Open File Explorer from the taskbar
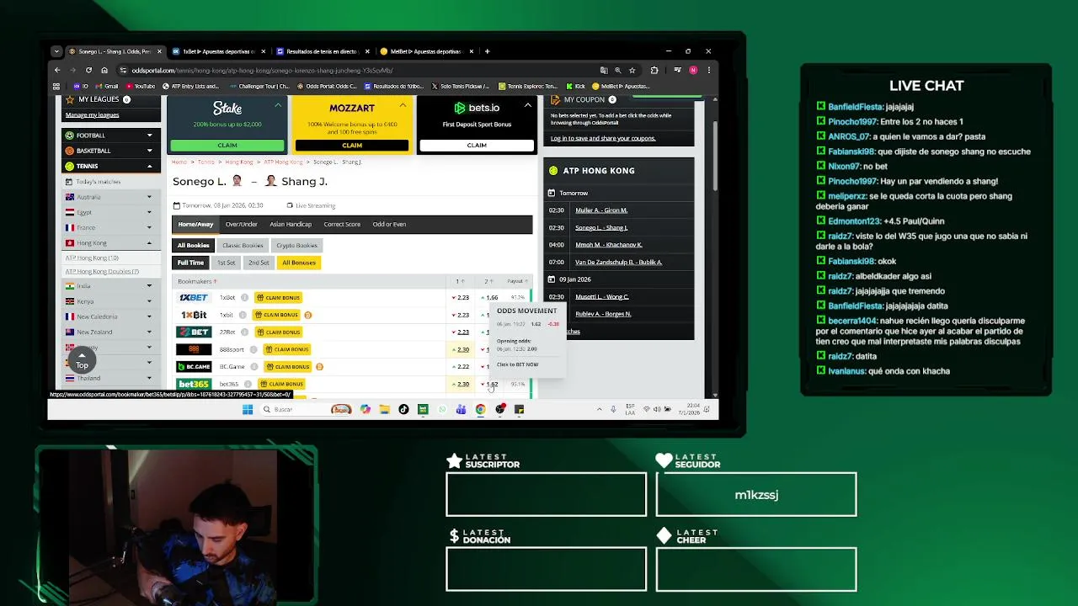This screenshot has width=1078, height=606. 384,410
